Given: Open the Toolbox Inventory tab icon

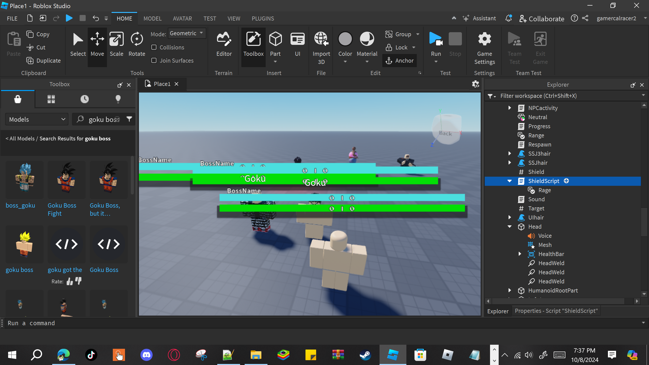Looking at the screenshot, I should (51, 99).
